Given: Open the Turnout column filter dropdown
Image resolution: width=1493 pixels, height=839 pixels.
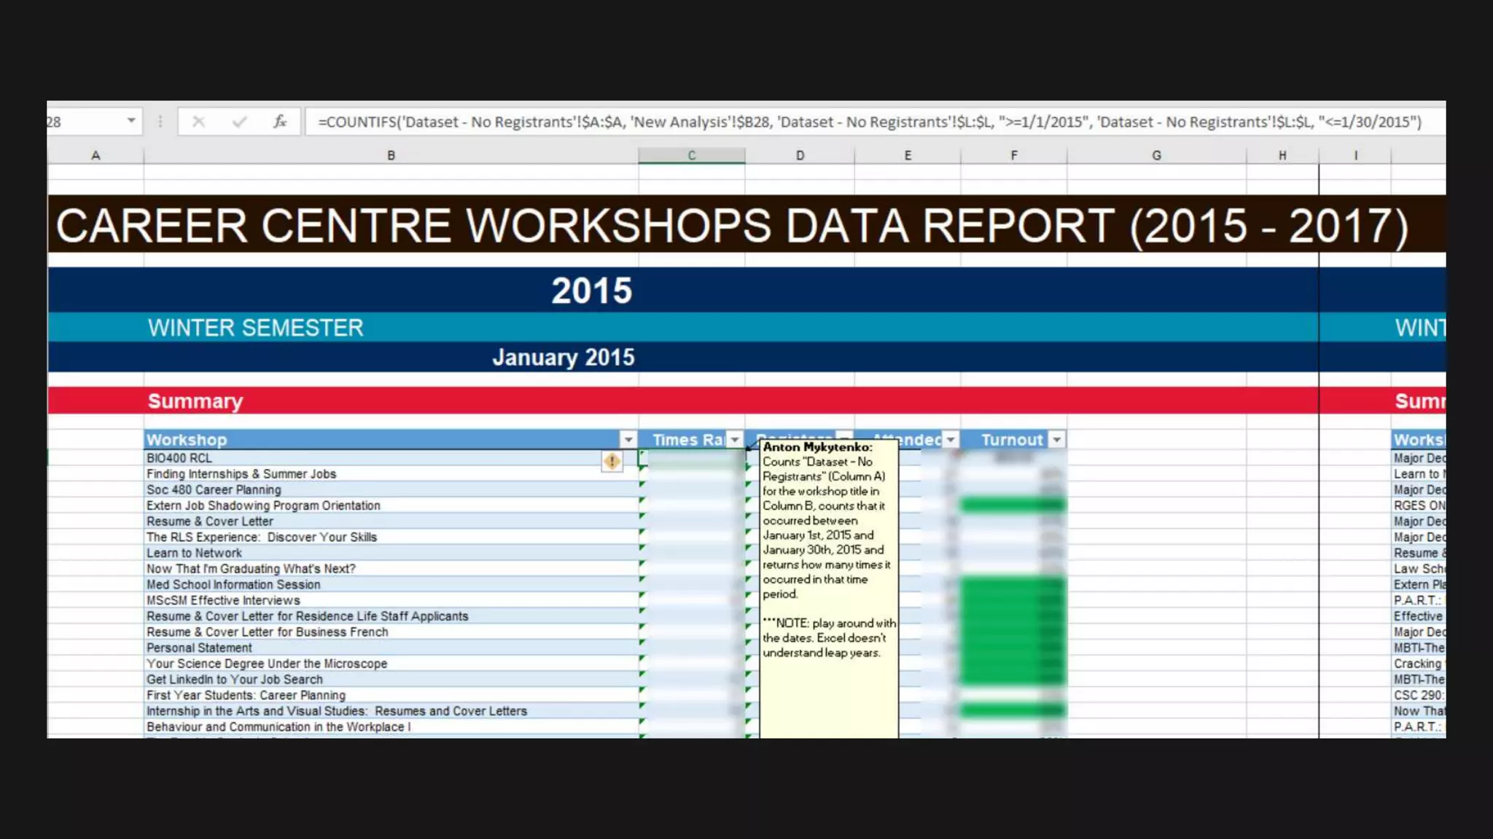Looking at the screenshot, I should [1056, 439].
